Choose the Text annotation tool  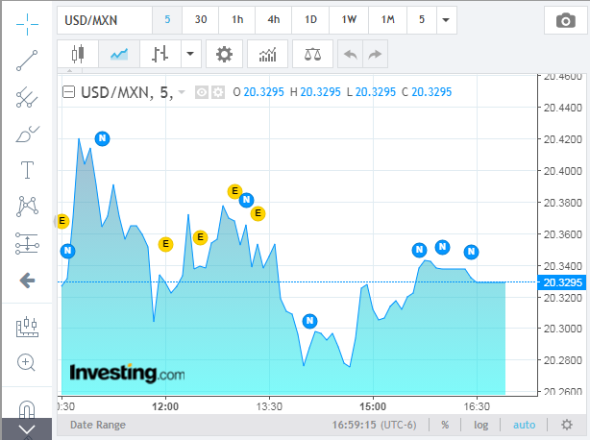pos(27,170)
